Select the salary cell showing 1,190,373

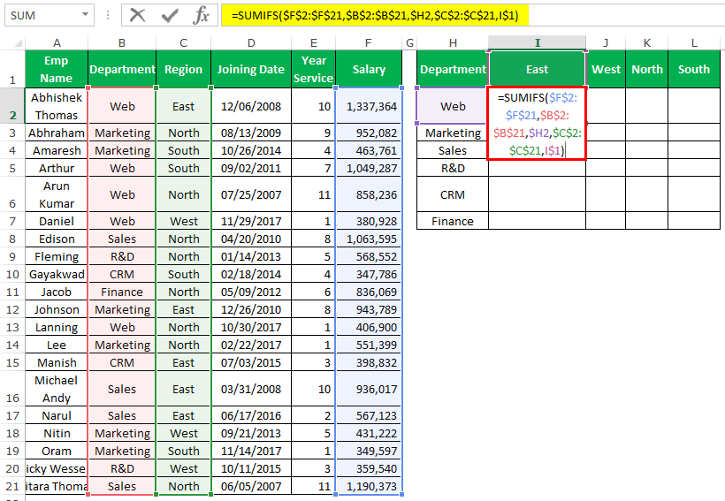pyautogui.click(x=369, y=486)
